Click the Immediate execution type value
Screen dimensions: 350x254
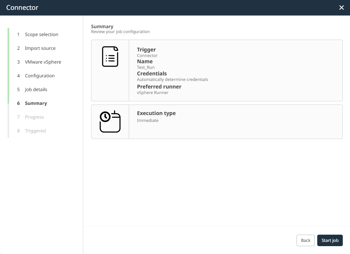[147, 121]
